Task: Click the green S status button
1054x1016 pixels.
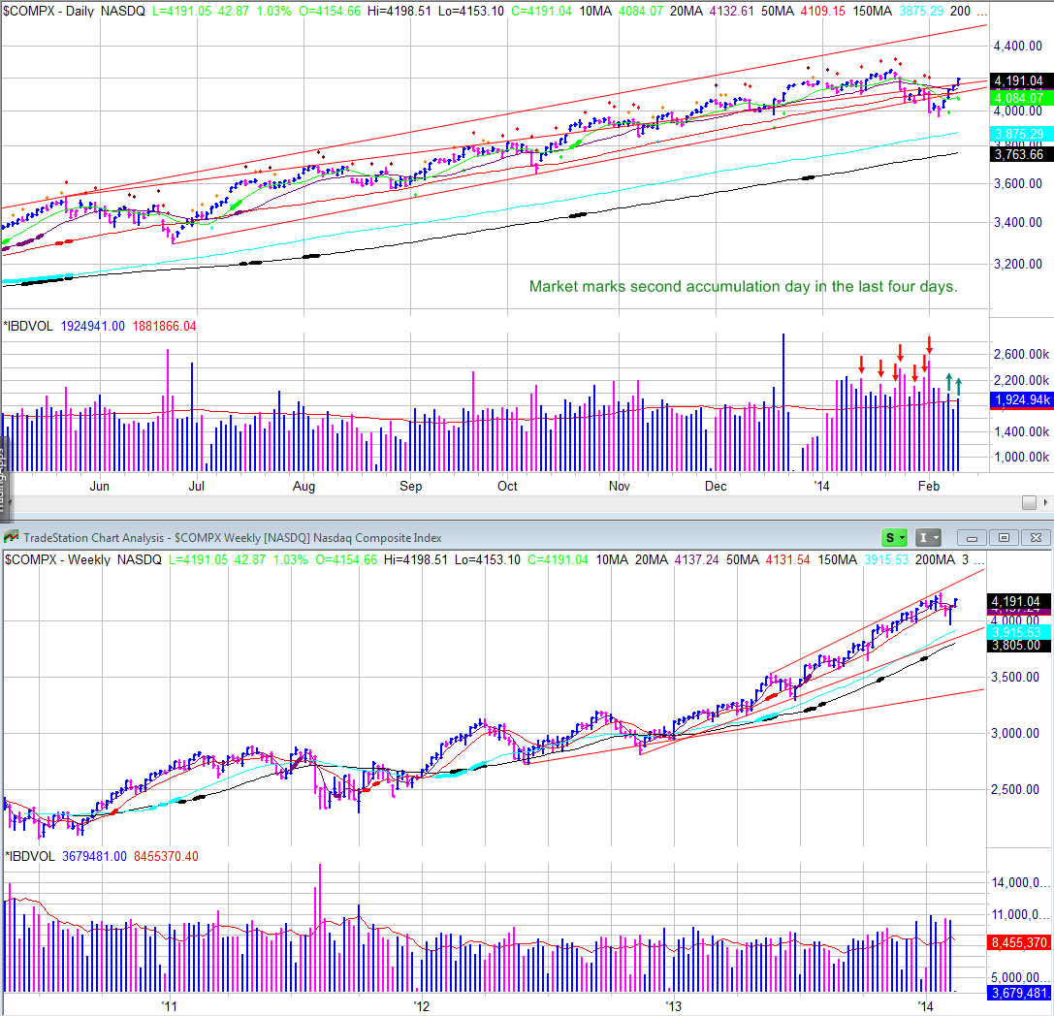Action: (x=888, y=537)
